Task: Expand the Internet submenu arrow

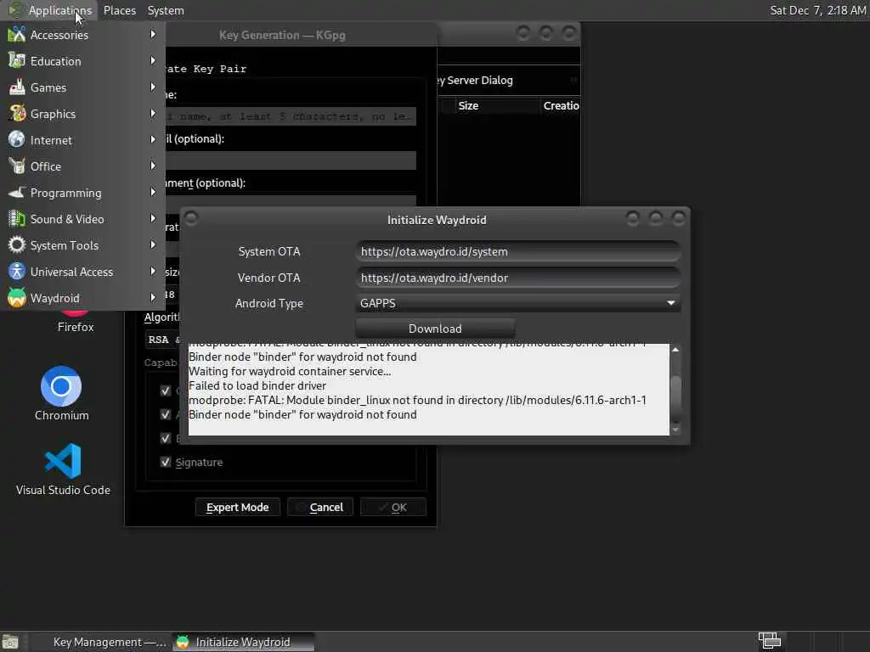Action: click(153, 140)
